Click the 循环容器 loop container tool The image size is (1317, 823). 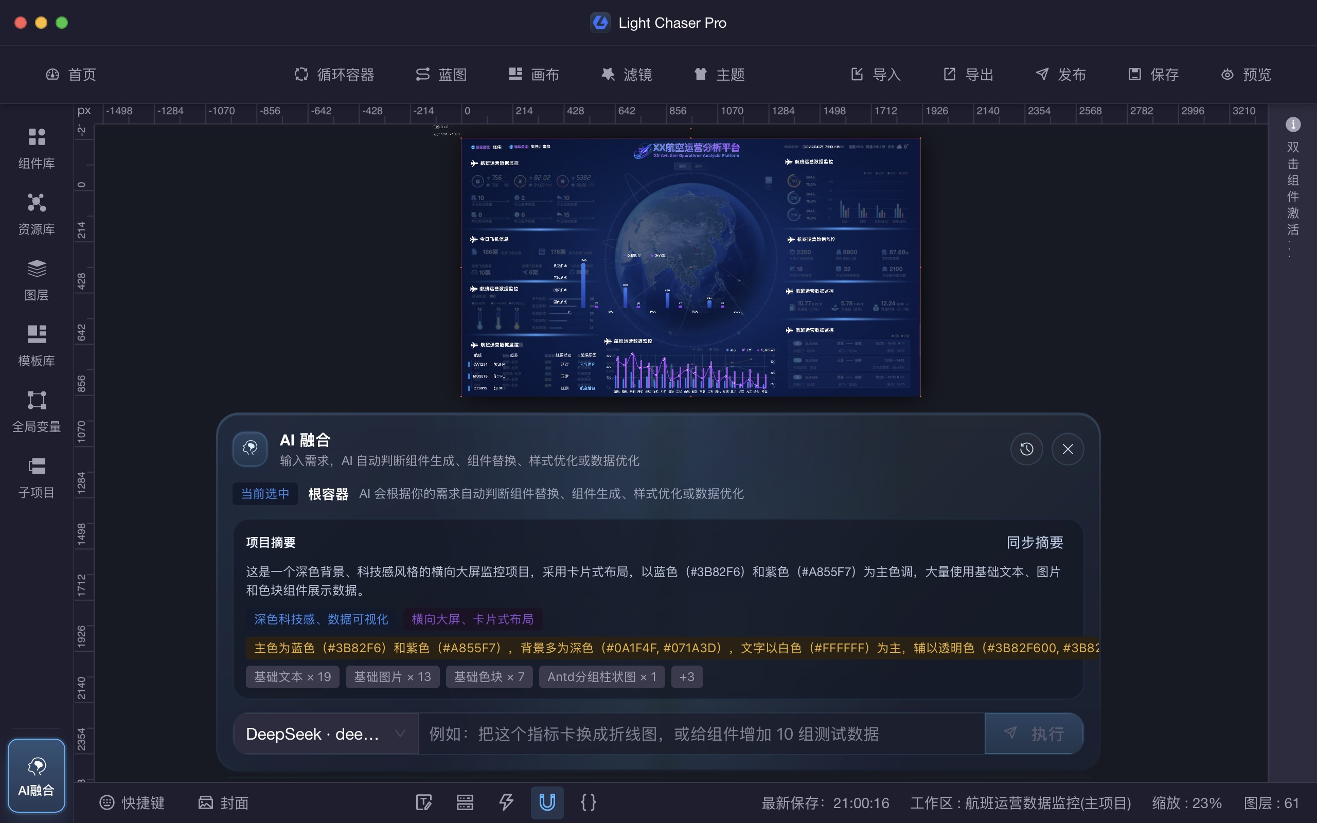[334, 75]
